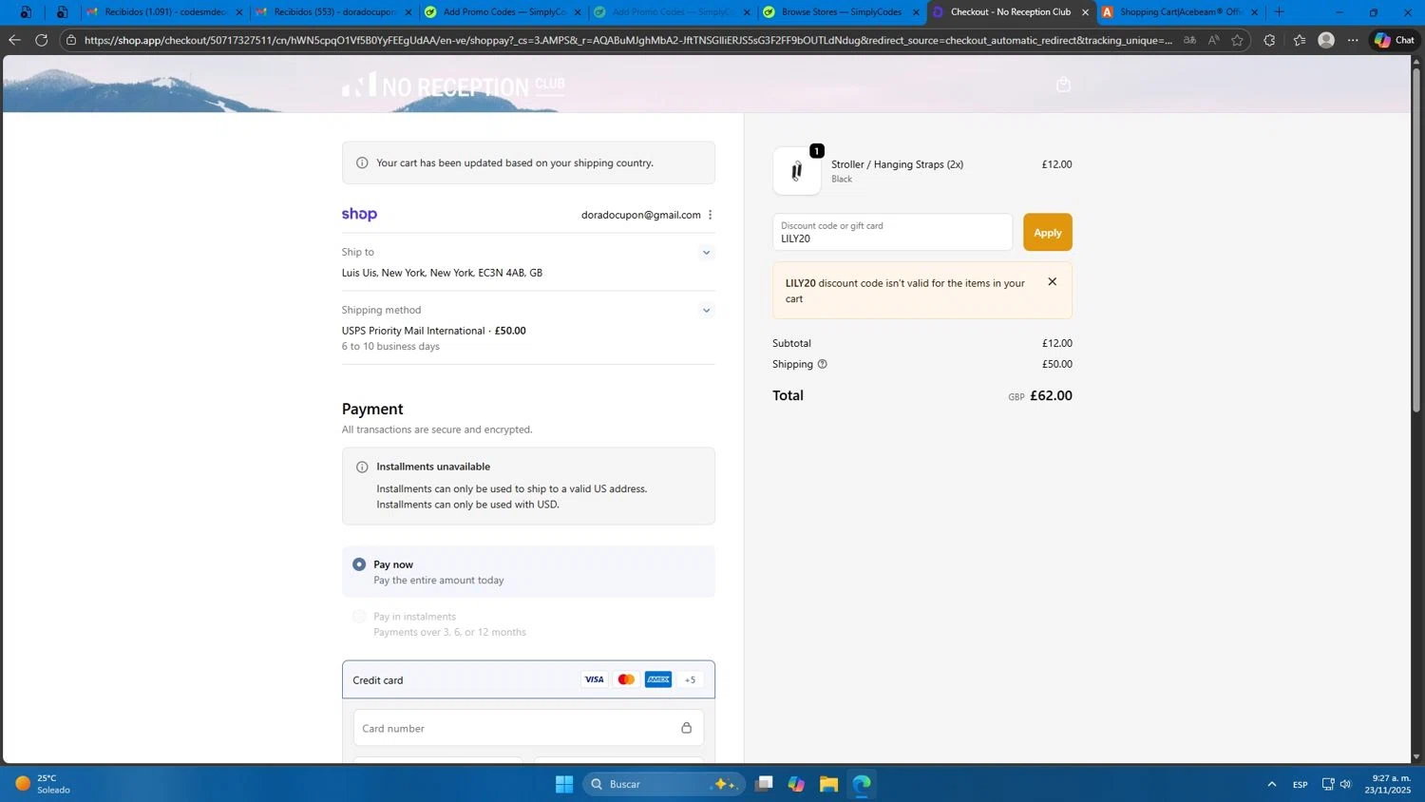Click the Stroller Hanging Straps thumbnail
Screen dimensions: 1425x802
coord(797,171)
